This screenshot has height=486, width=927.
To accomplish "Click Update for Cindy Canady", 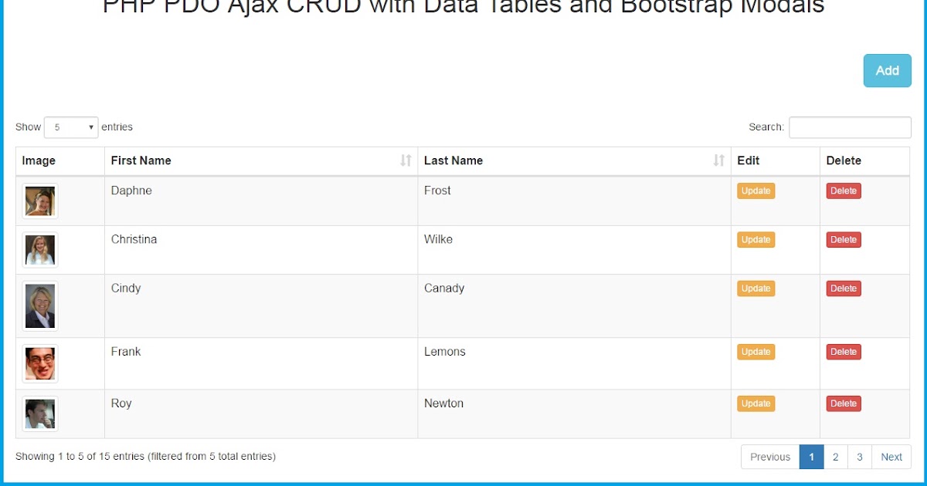I will [x=756, y=289].
